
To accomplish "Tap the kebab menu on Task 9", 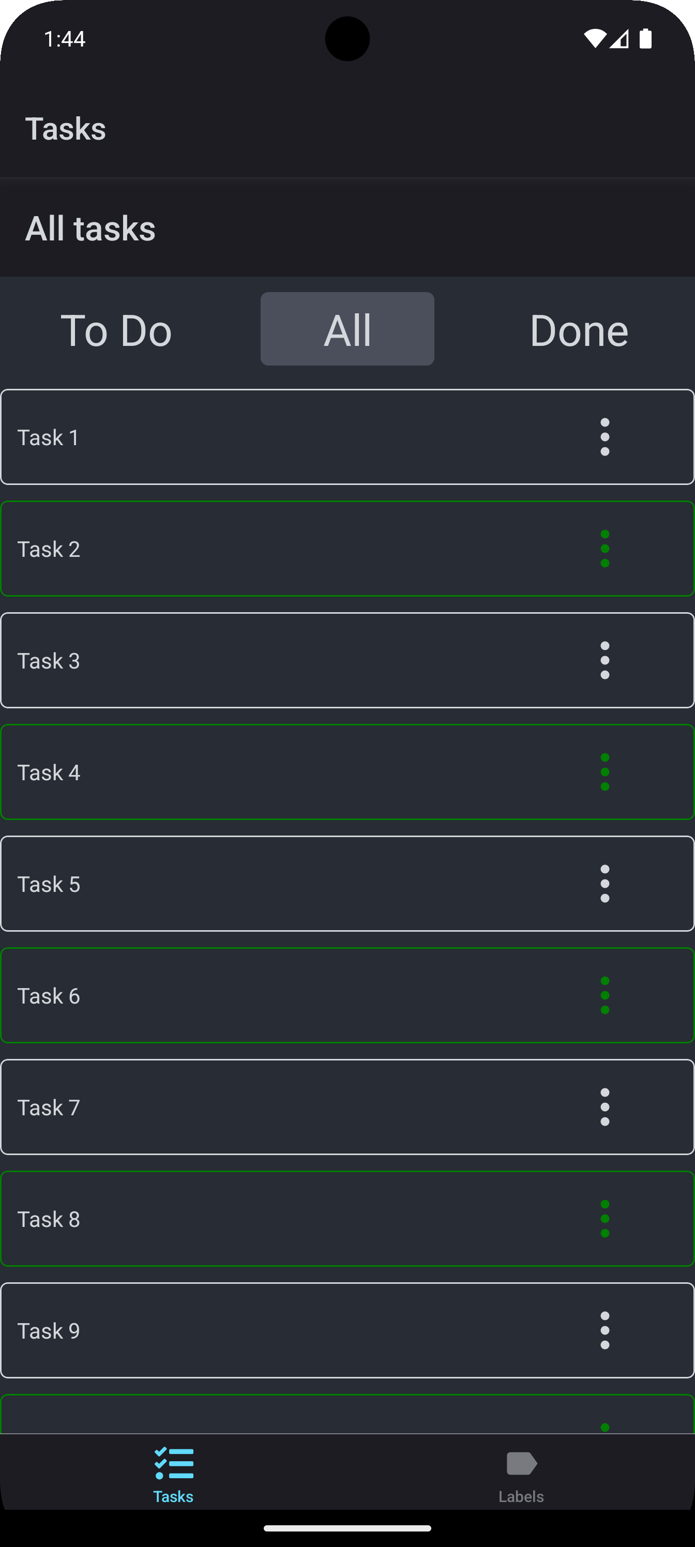I will tap(605, 1331).
